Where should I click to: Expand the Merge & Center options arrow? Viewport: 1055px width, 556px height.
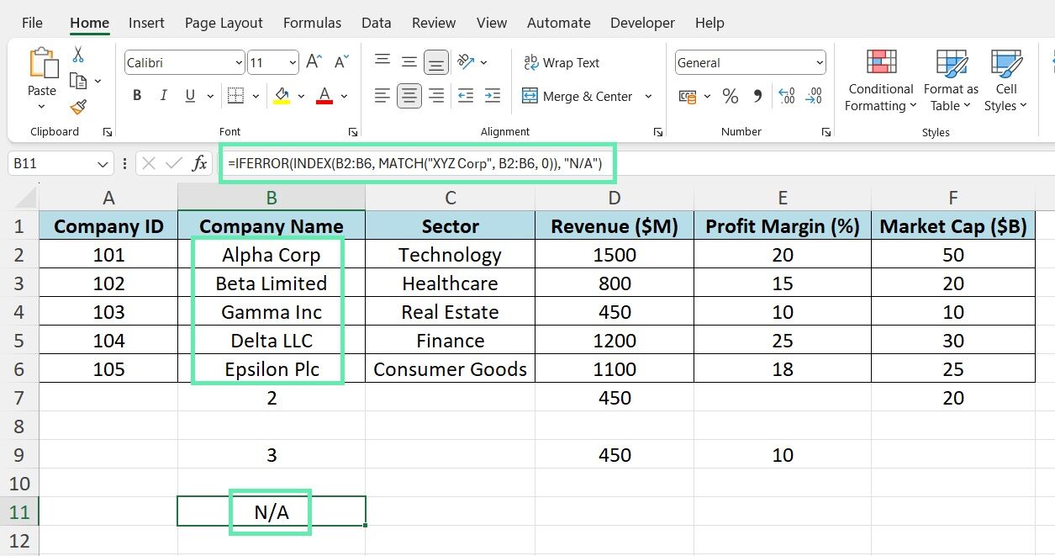648,97
